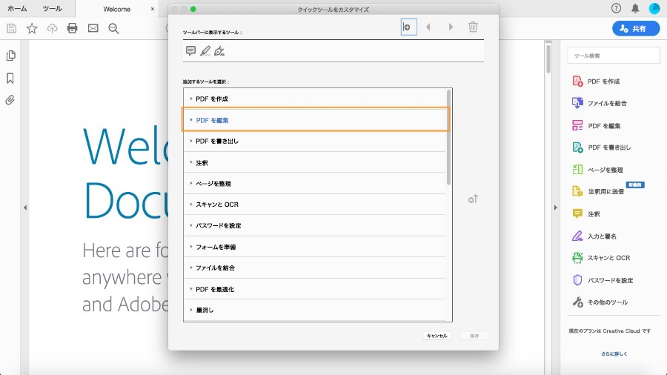
Task: Expand ページを整理 category in dialog list
Action: pyautogui.click(x=314, y=183)
